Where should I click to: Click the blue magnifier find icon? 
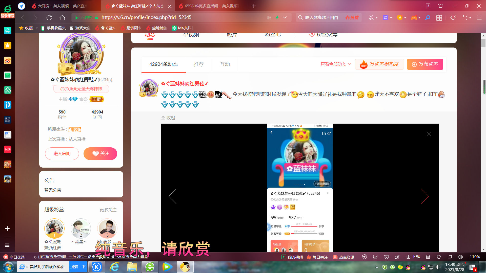428,18
